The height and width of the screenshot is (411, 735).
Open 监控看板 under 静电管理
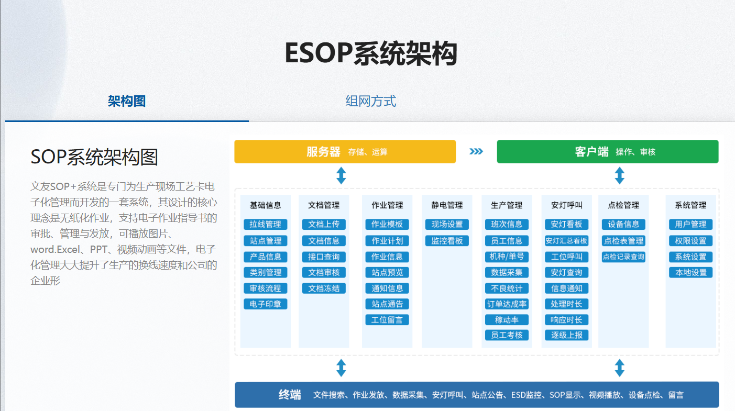(447, 241)
